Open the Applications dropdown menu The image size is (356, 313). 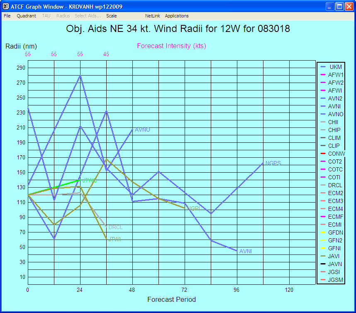(177, 16)
